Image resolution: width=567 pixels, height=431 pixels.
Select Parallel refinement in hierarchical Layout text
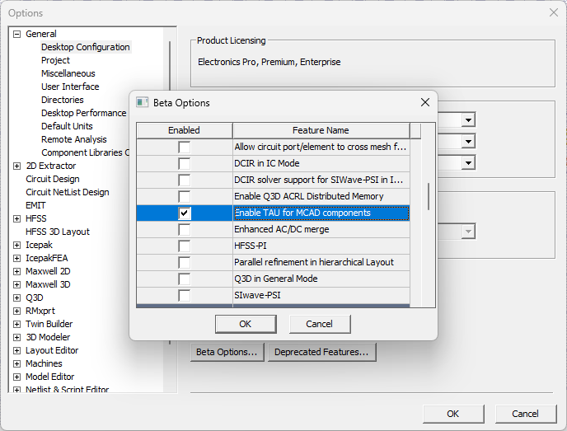(x=314, y=263)
